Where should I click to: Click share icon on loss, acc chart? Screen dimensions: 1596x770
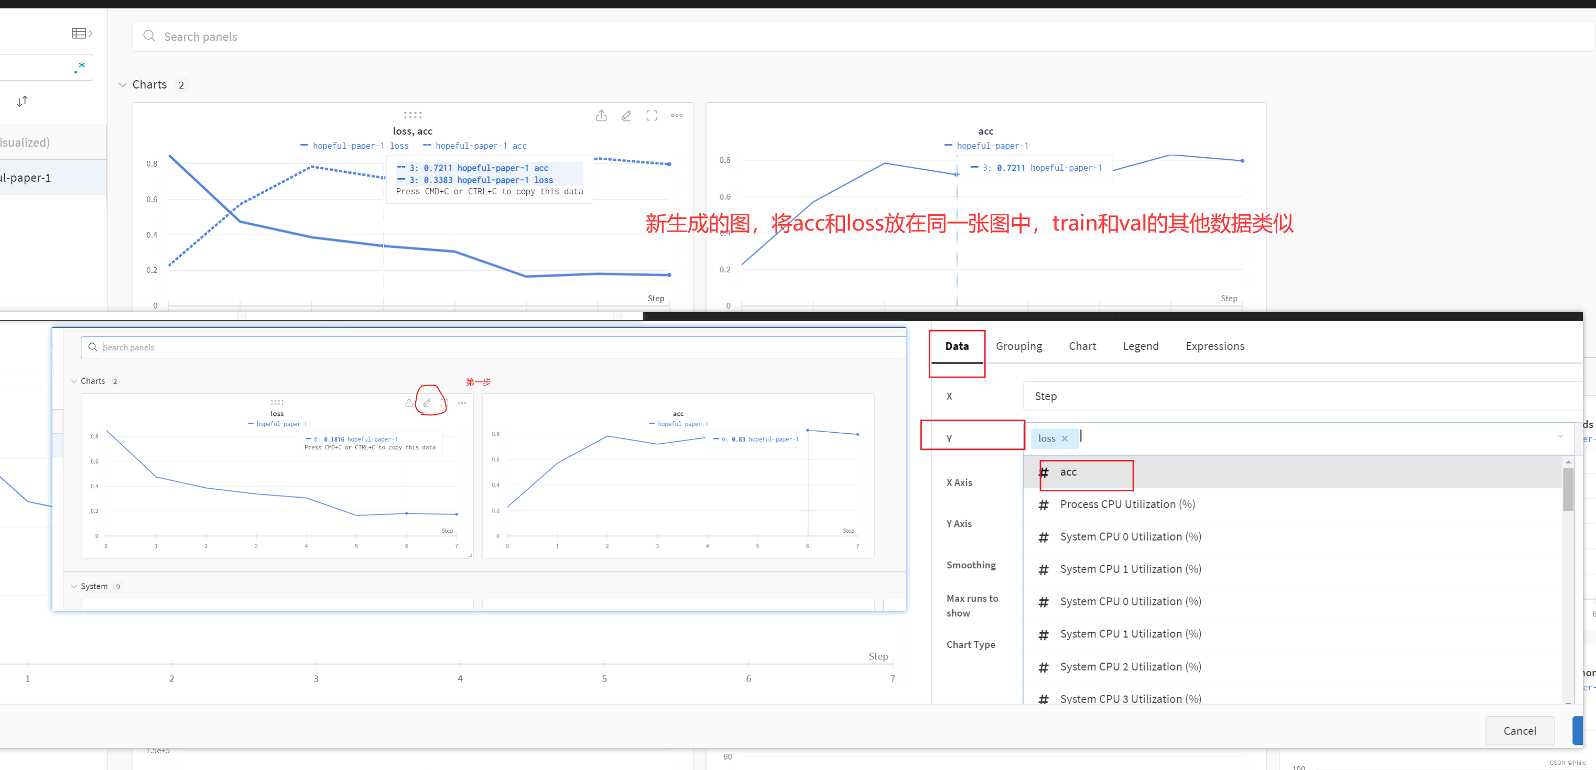(x=601, y=116)
